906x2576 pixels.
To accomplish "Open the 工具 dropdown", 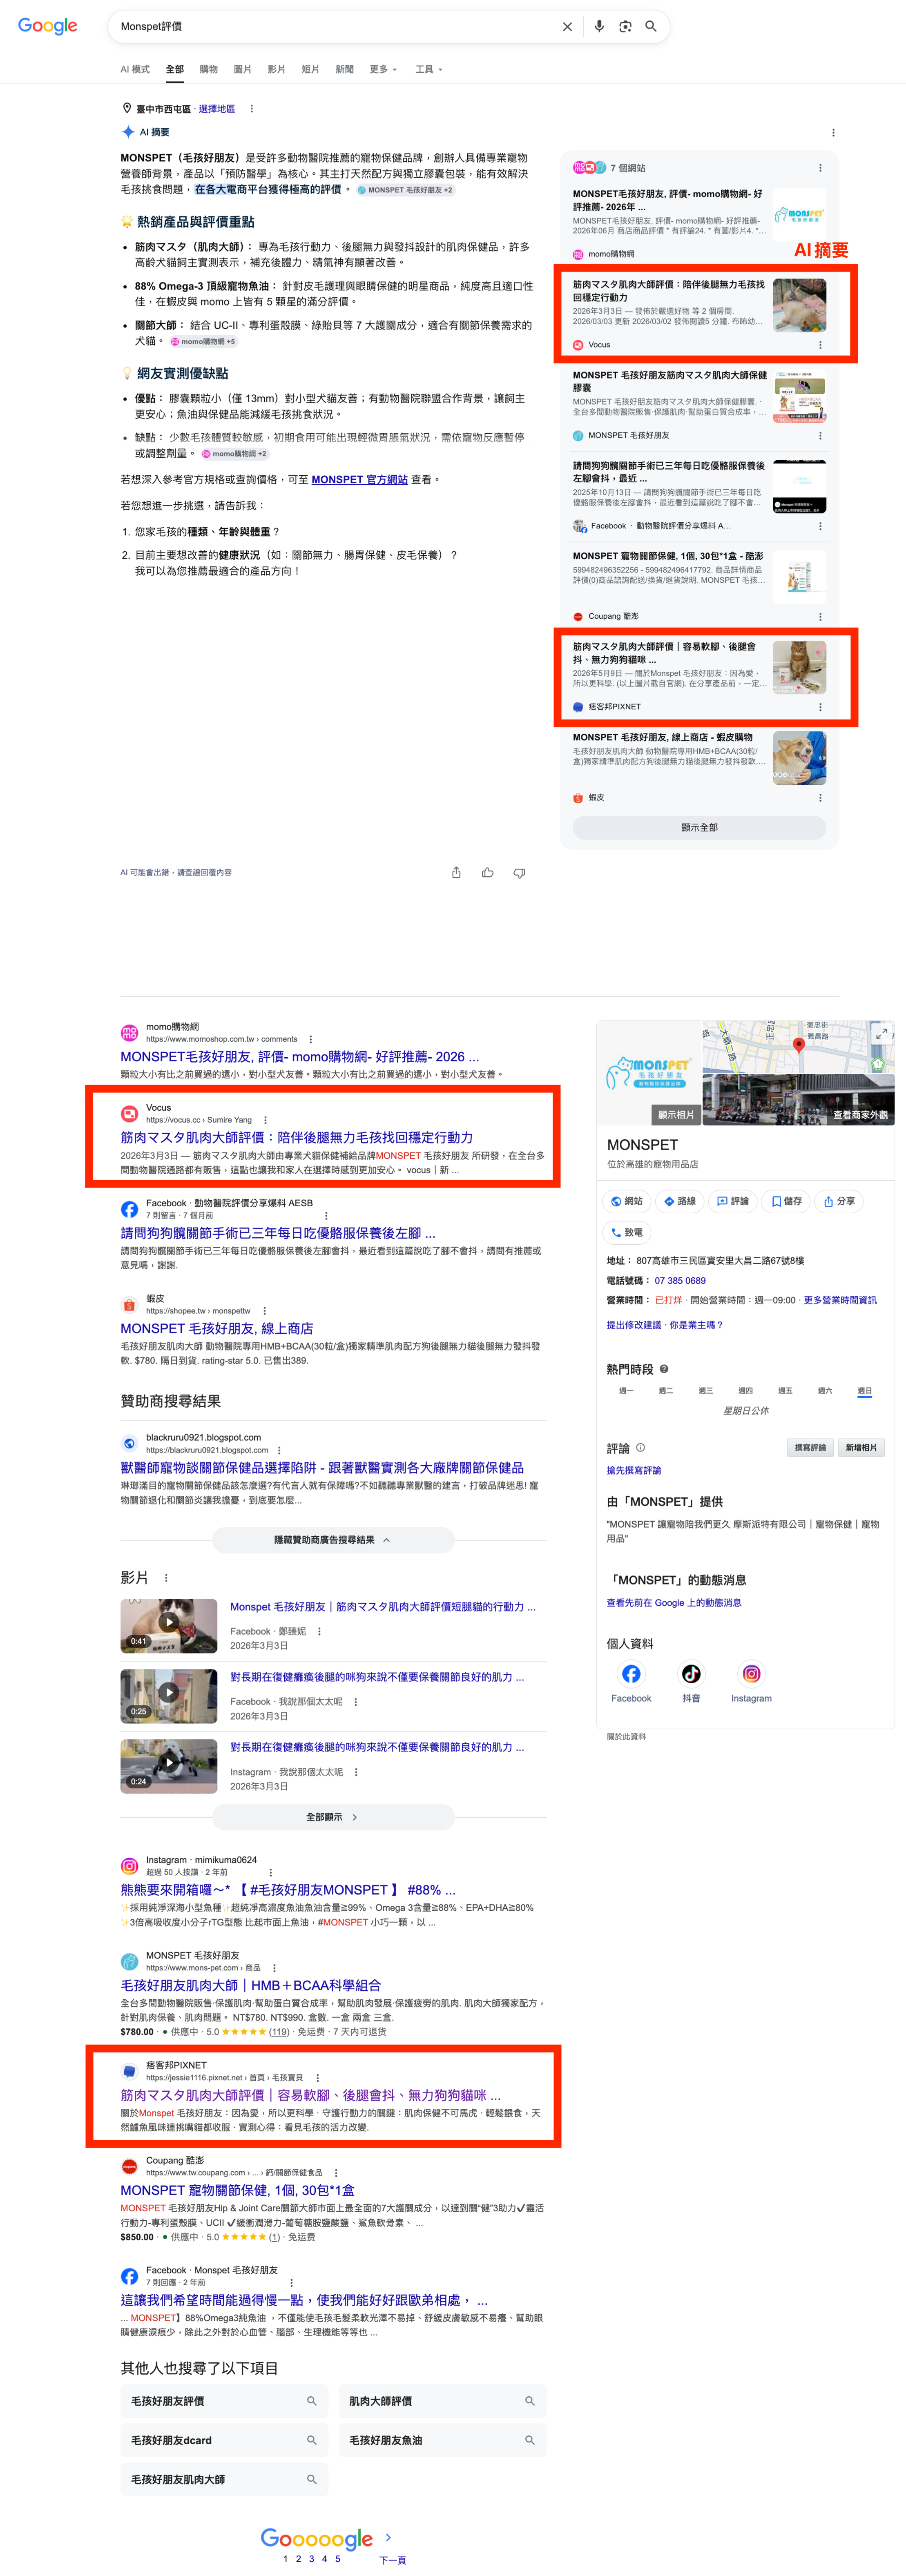I will 429,69.
